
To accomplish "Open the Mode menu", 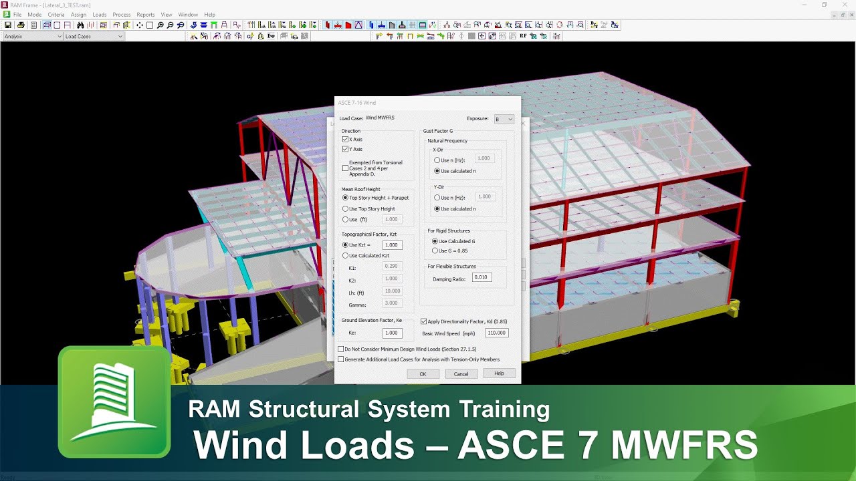I will click(x=35, y=15).
